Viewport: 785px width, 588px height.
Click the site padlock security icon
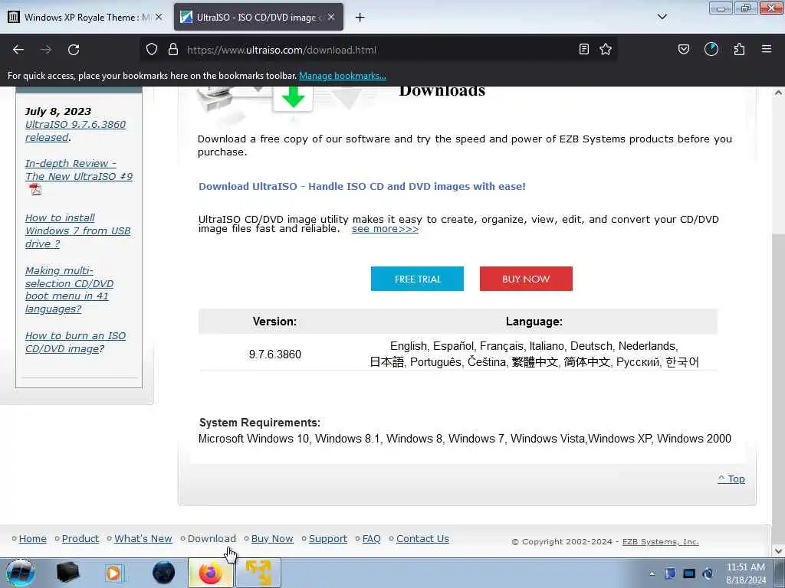pos(173,50)
